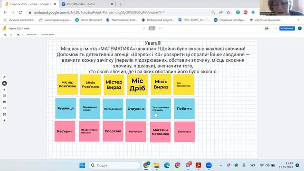Select the Магазин морозива pink note
This screenshot has height=171, width=304.
[161, 132]
